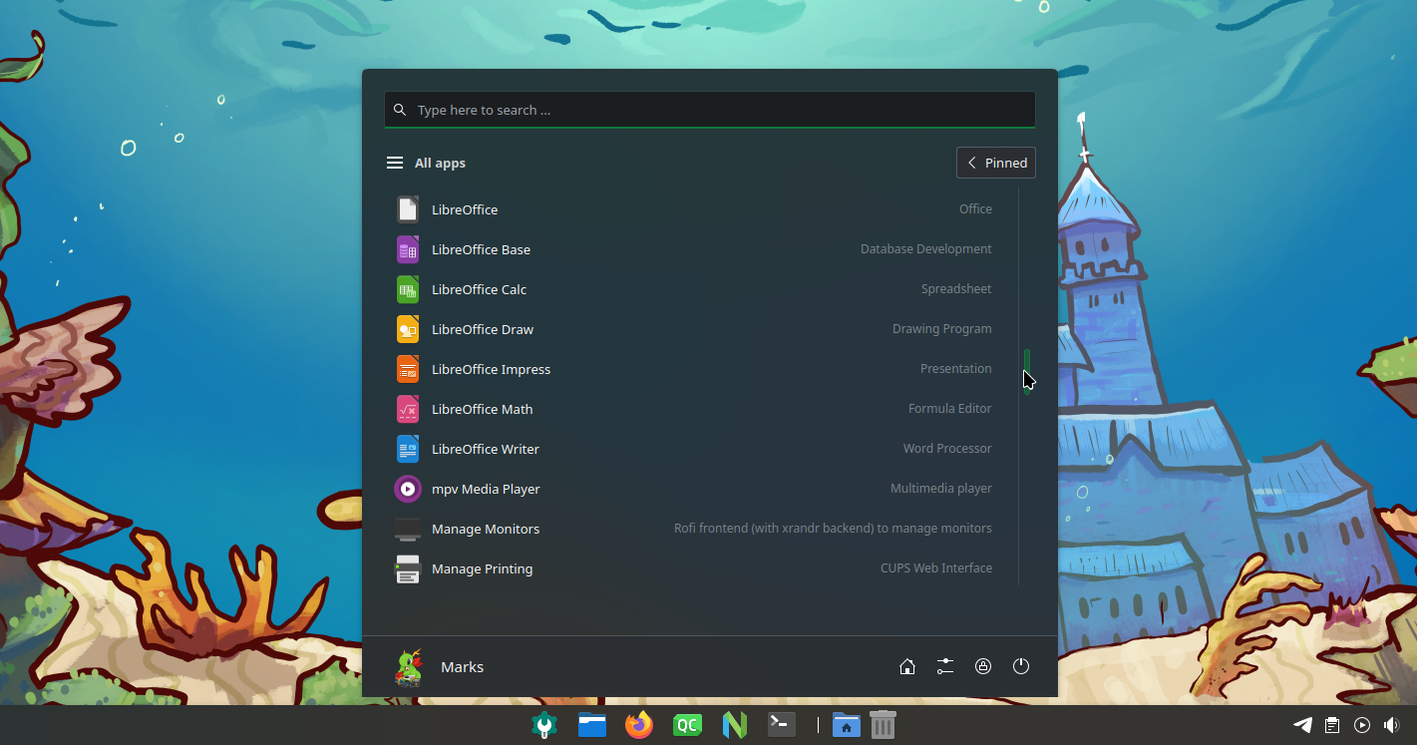This screenshot has height=745, width=1417.
Task: Launch LibreOffice Draw icon
Action: 407,329
